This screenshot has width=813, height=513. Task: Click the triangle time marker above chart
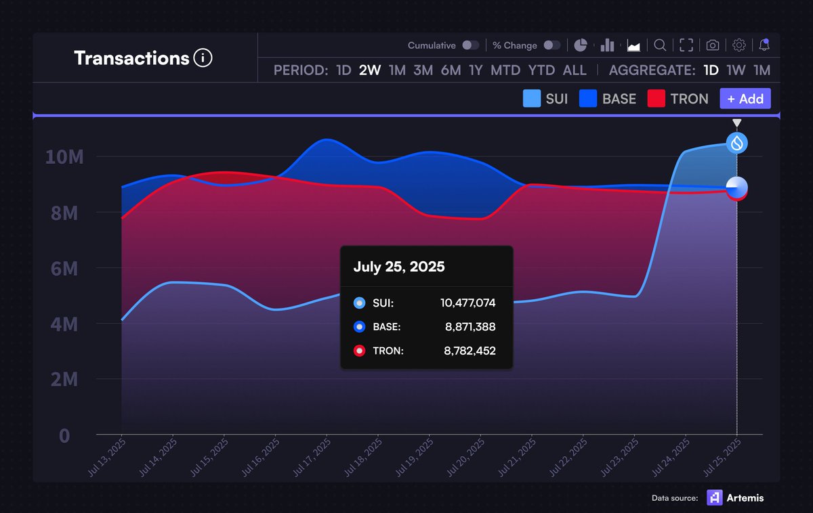click(737, 123)
